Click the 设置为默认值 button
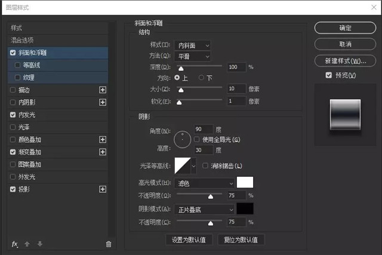382x255 pixels. pos(189,240)
